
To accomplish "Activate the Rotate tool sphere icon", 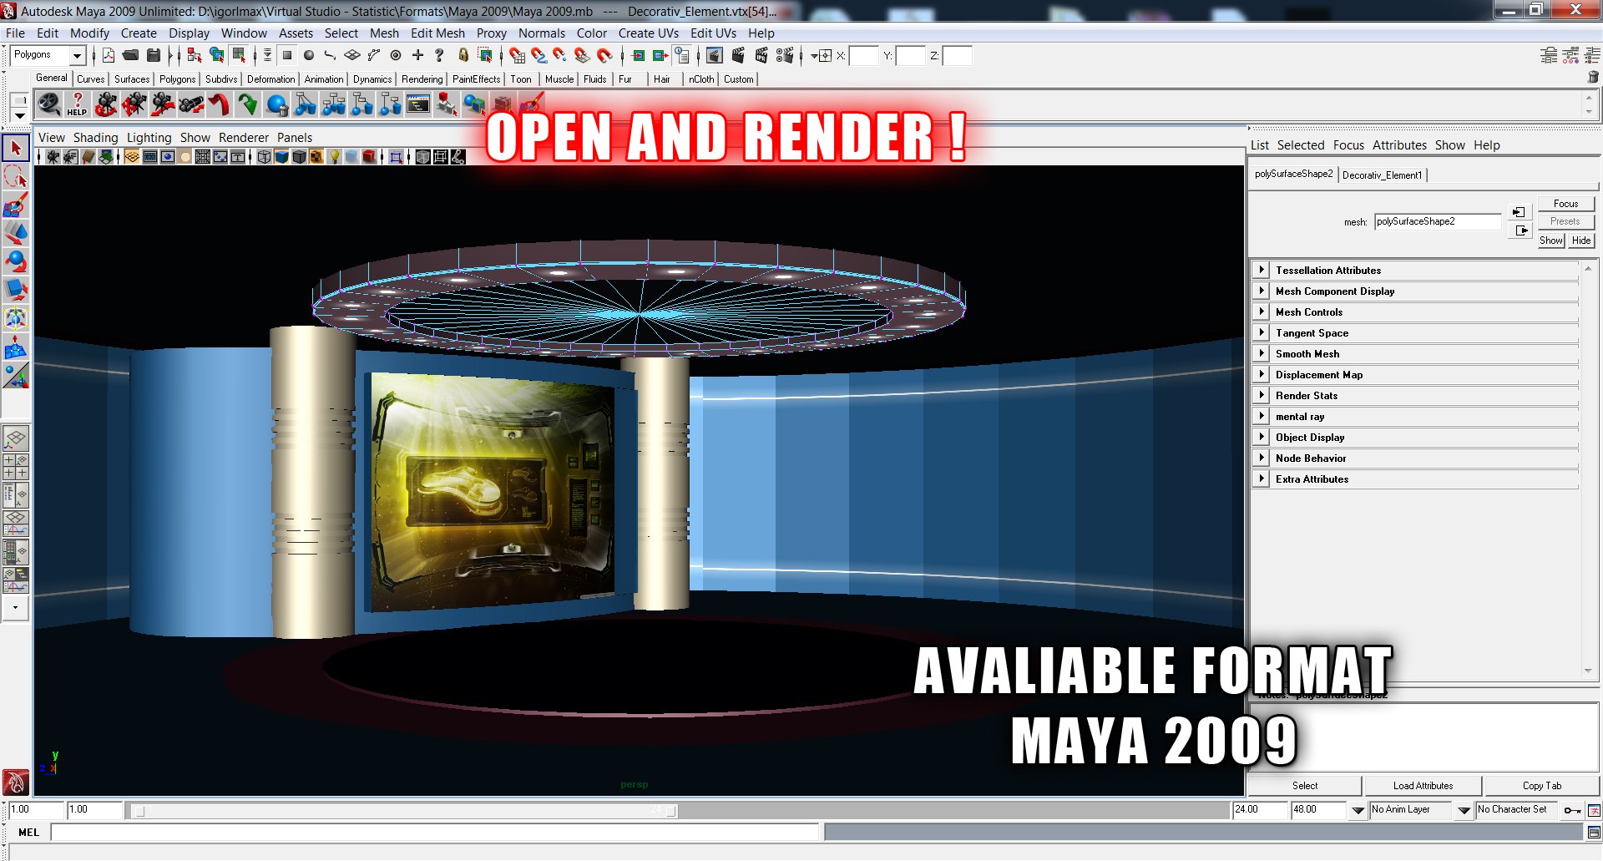I will pyautogui.click(x=16, y=262).
